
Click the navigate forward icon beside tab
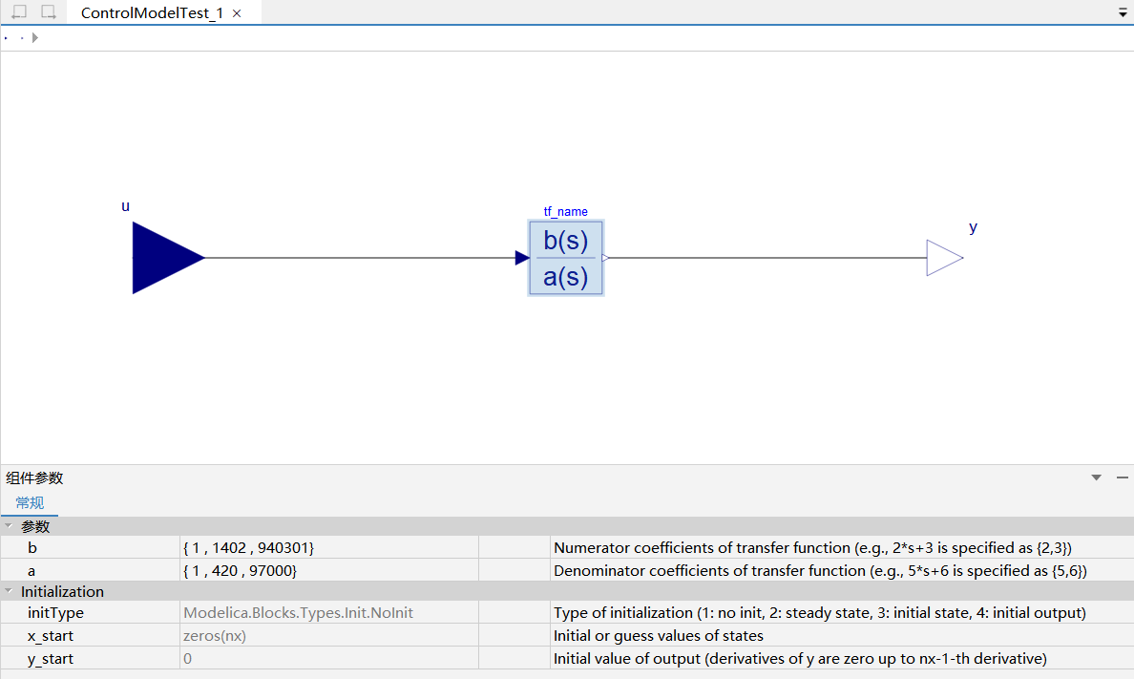(x=48, y=12)
